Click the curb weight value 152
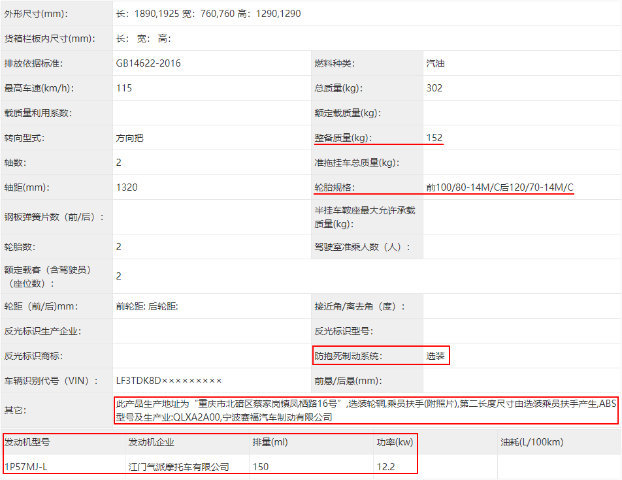This screenshot has height=480, width=622. click(434, 138)
